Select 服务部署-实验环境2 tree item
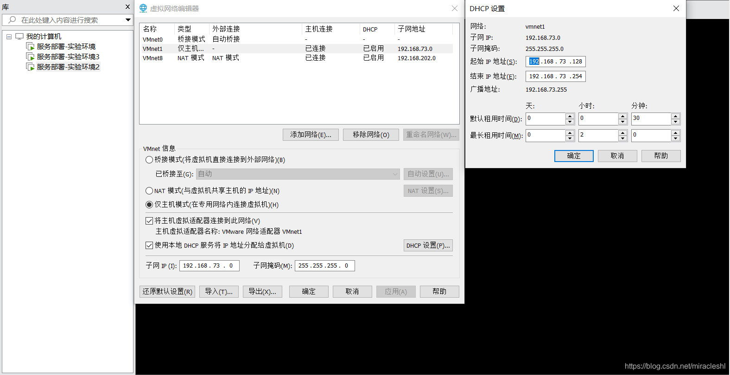The image size is (730, 375). click(68, 67)
